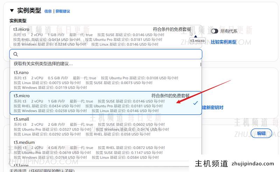Screen dimensions: 280x172
Task: Collapse the instance type dropdown arrow
Action: tap(196, 36)
